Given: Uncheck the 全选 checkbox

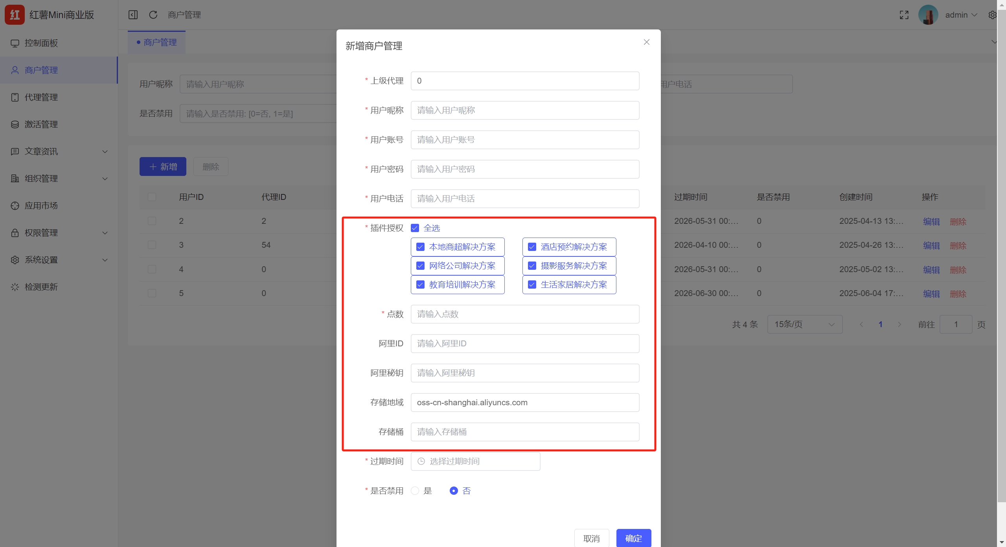Looking at the screenshot, I should click(415, 228).
